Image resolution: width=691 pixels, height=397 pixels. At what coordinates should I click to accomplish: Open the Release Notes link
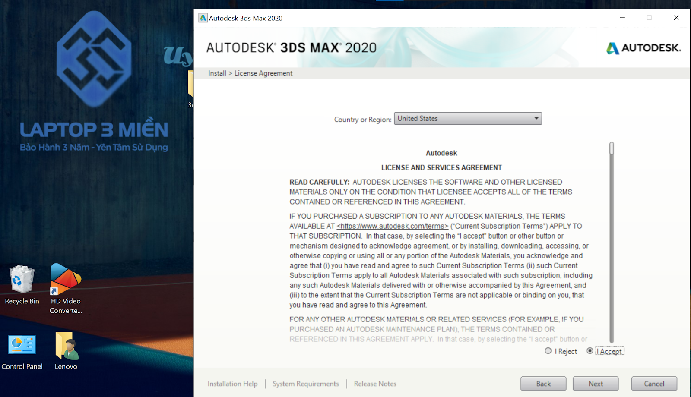point(375,384)
